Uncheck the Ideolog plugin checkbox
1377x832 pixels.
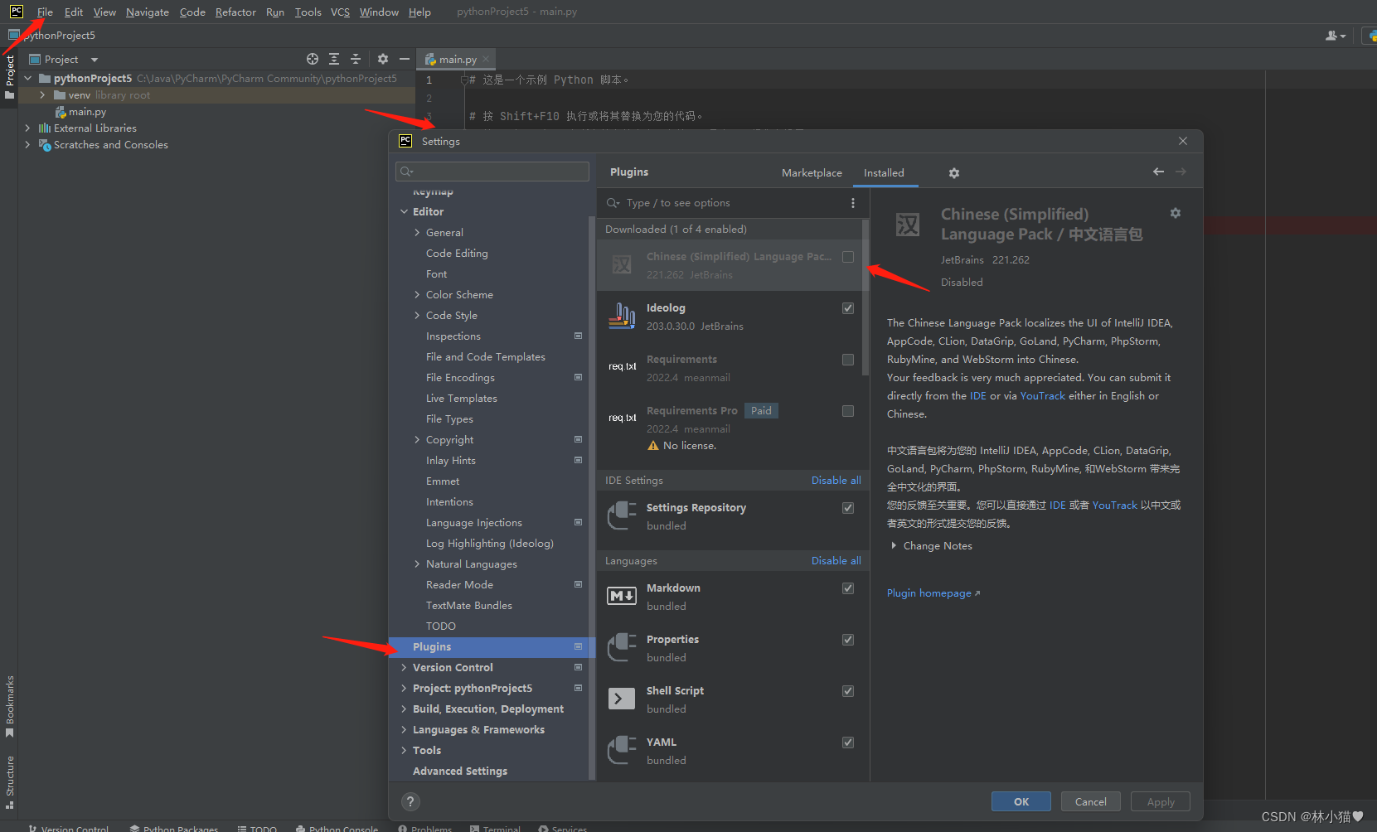[848, 308]
